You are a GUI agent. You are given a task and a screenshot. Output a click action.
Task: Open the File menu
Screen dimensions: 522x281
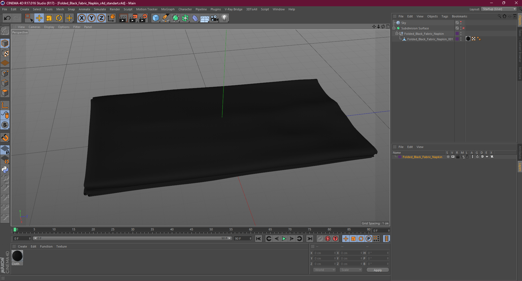tap(5, 9)
